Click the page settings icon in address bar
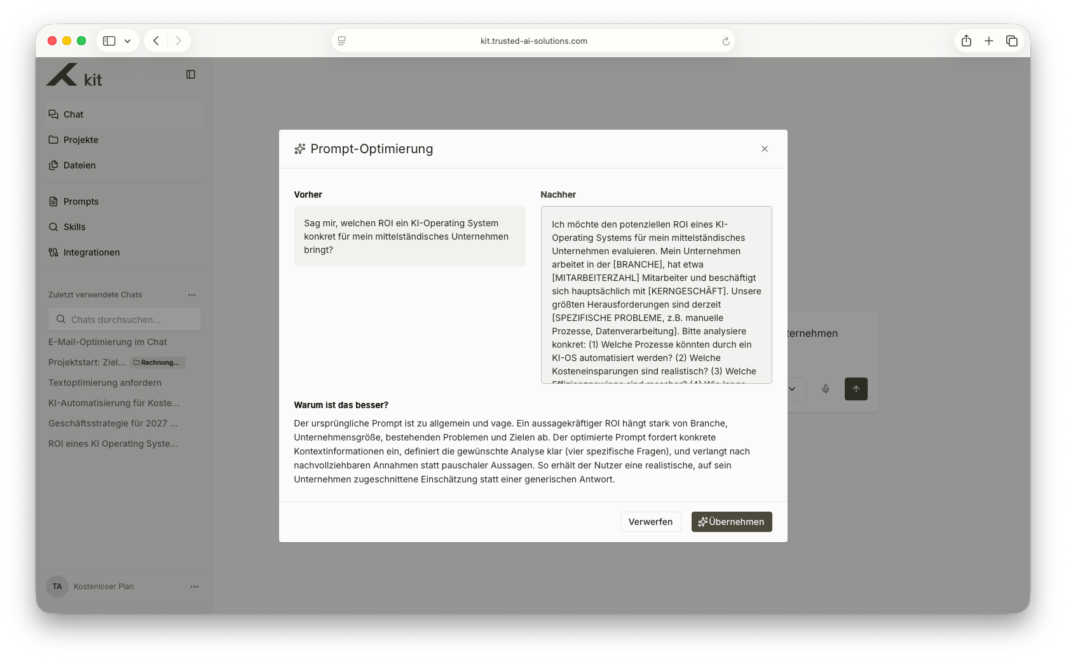 342,41
